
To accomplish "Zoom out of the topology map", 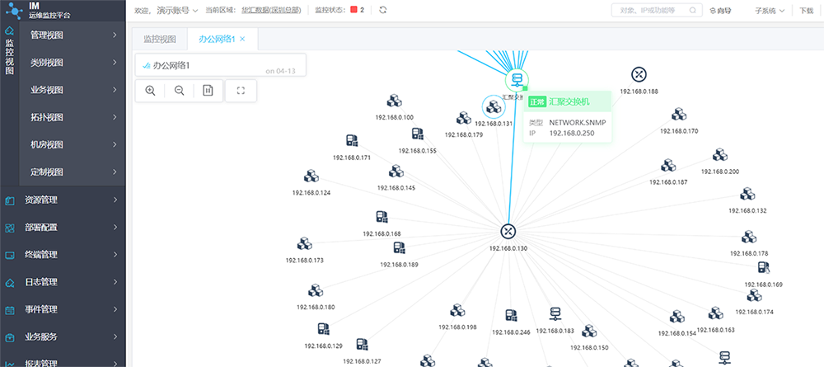I will tap(179, 91).
